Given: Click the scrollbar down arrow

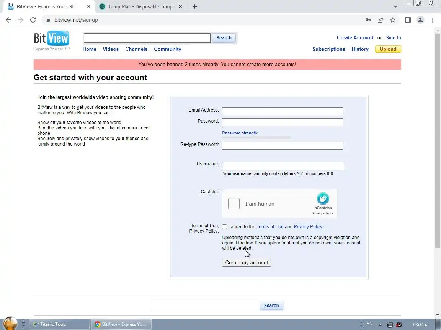Looking at the screenshot, I should click(x=438, y=315).
